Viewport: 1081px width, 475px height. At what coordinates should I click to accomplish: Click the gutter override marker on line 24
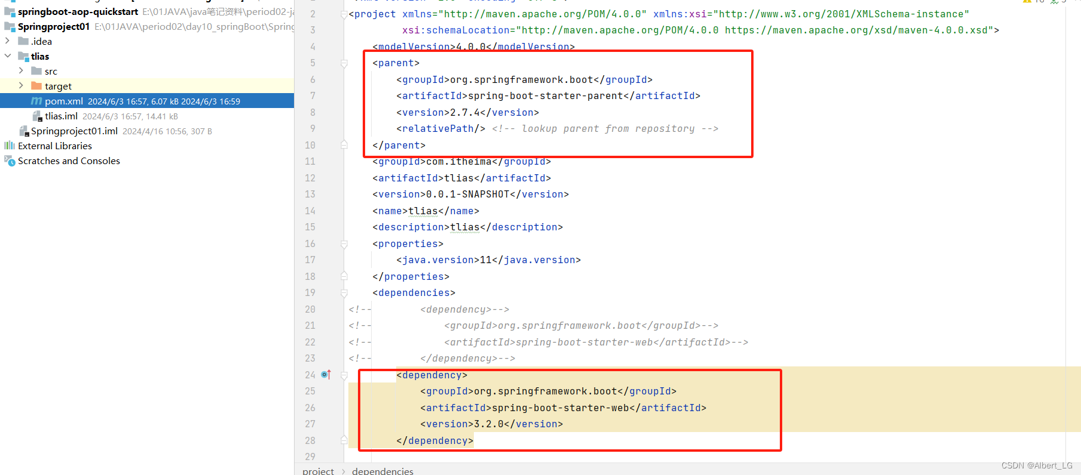(x=326, y=375)
